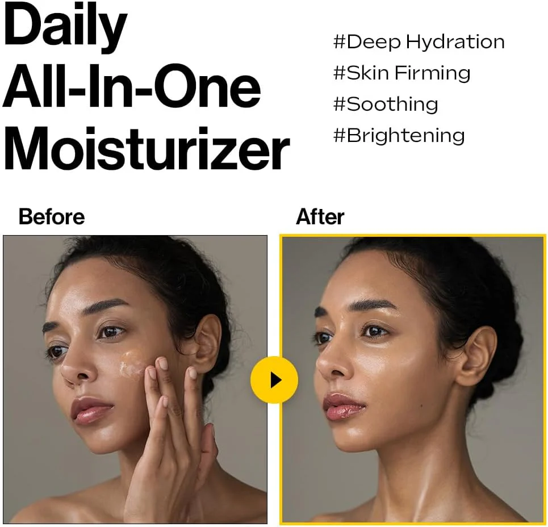
Task: Open the Before photo thumbnail
Action: (x=135, y=379)
